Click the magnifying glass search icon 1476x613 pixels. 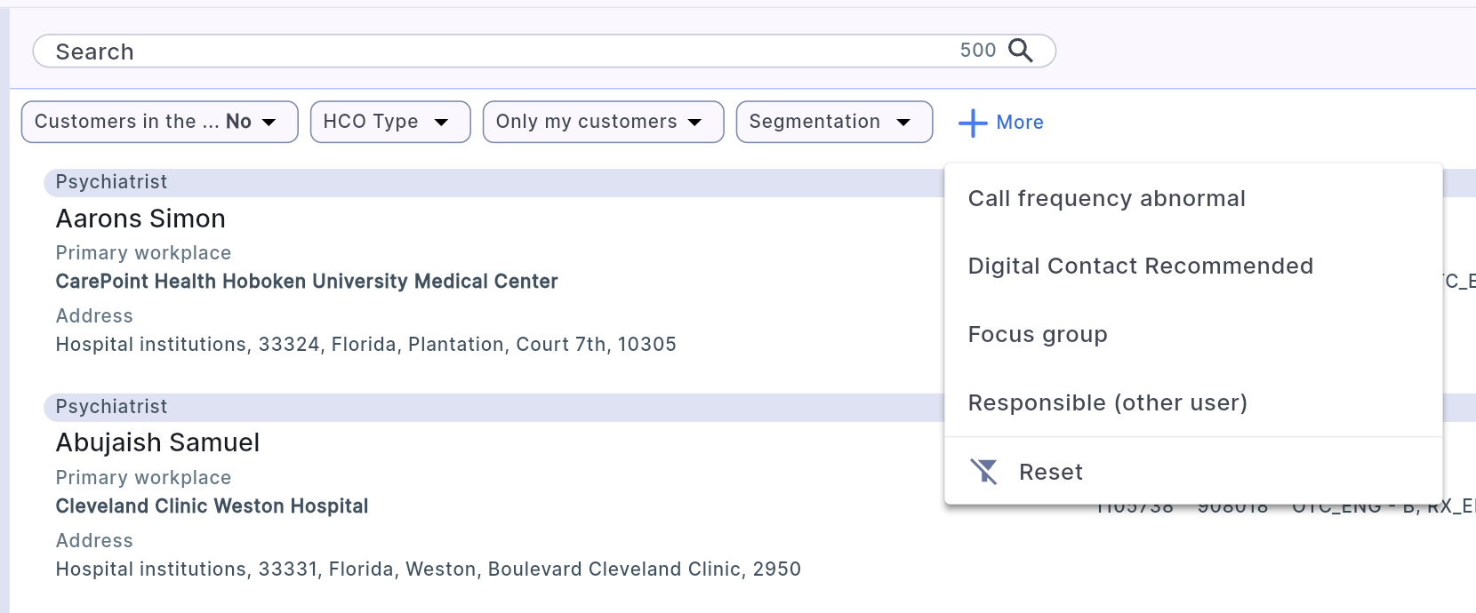(1021, 51)
